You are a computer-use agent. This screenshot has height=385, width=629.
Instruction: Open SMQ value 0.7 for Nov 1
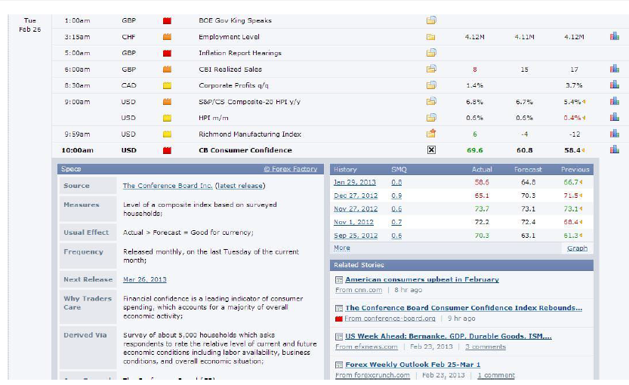396,222
